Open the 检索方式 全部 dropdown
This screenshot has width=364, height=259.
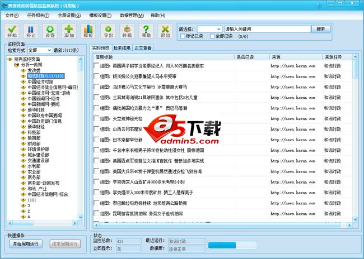pyautogui.click(x=40, y=50)
